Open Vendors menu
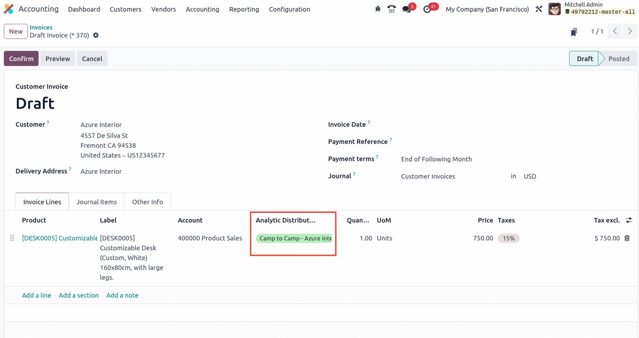 point(164,9)
